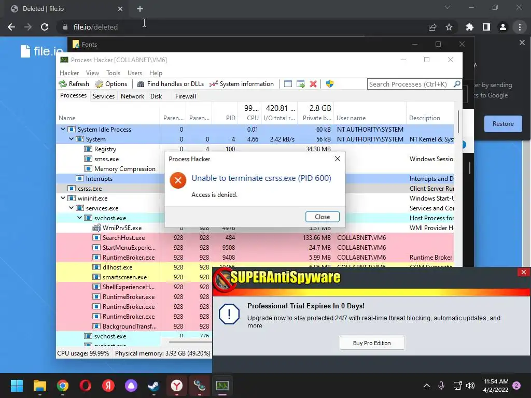Open Chrome three-dot menu
This screenshot has width=531, height=398.
tap(520, 27)
